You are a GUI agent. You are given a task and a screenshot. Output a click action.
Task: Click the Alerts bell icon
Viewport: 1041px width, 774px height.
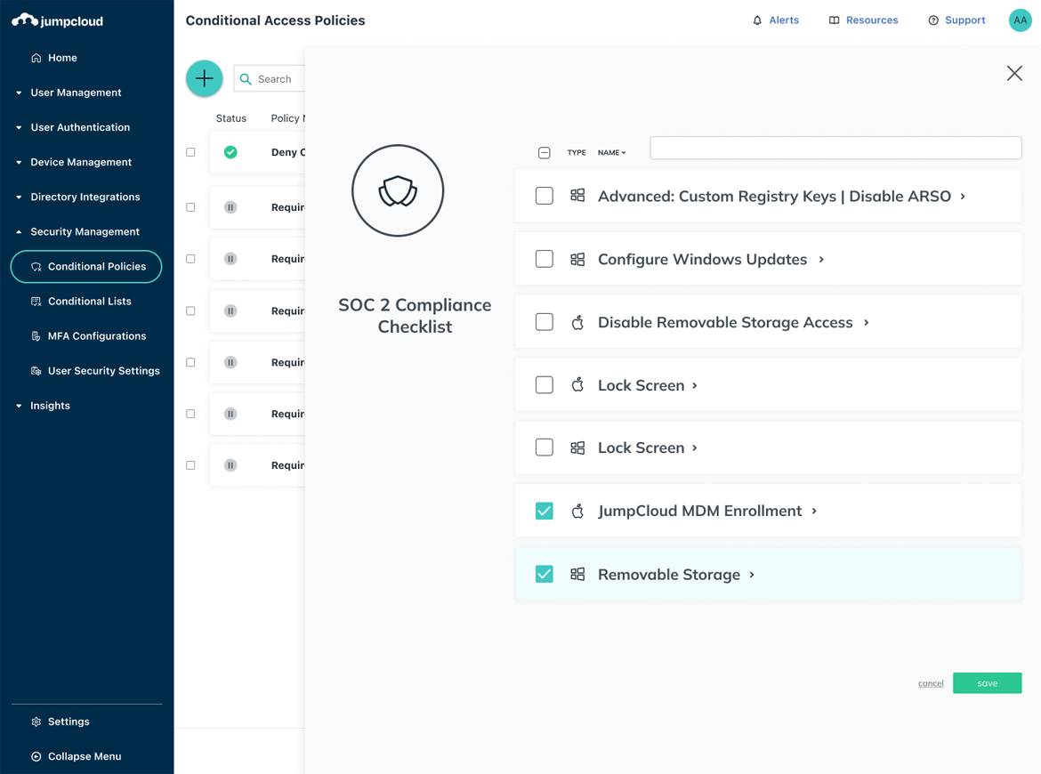[x=757, y=20]
